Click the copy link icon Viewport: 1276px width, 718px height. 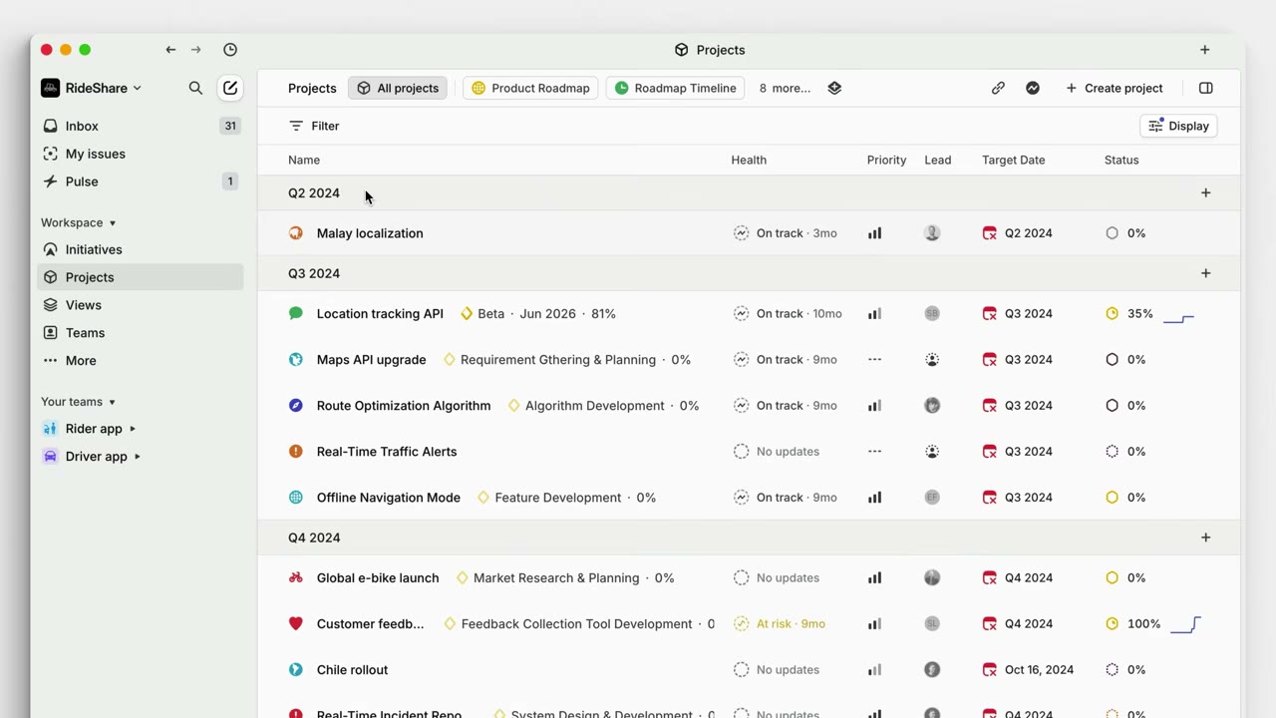[x=998, y=88]
